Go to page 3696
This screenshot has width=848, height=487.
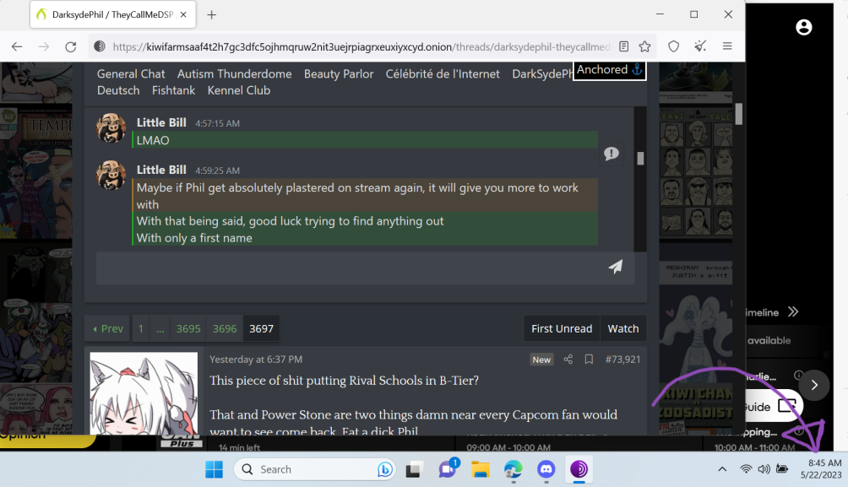point(225,328)
